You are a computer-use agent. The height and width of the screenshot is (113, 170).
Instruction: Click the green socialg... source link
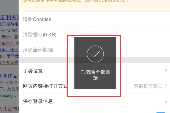pyautogui.click(x=8, y=95)
